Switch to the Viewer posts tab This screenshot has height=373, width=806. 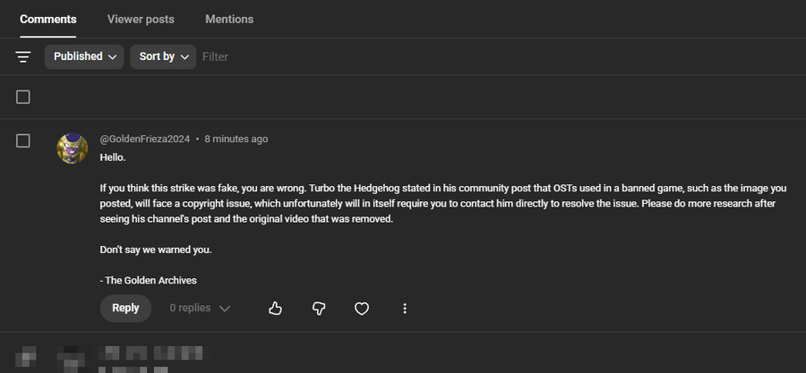(141, 19)
